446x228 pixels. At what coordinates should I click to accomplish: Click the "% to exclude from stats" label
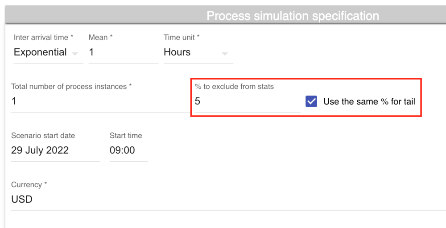pos(234,87)
